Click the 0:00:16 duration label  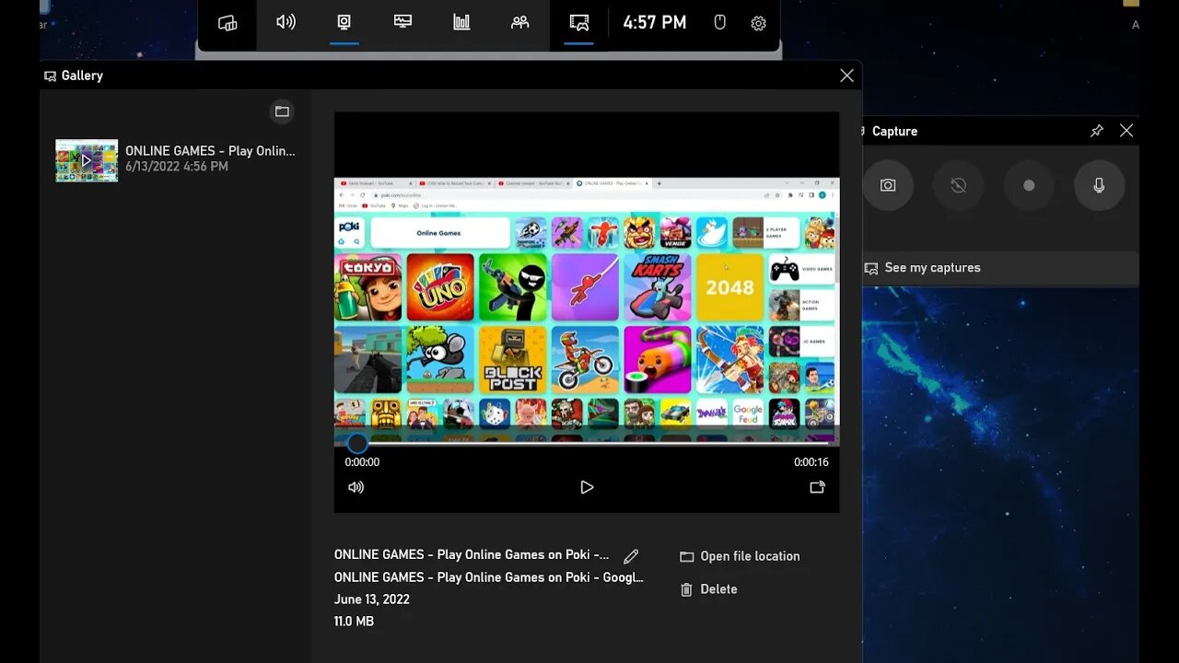(811, 462)
